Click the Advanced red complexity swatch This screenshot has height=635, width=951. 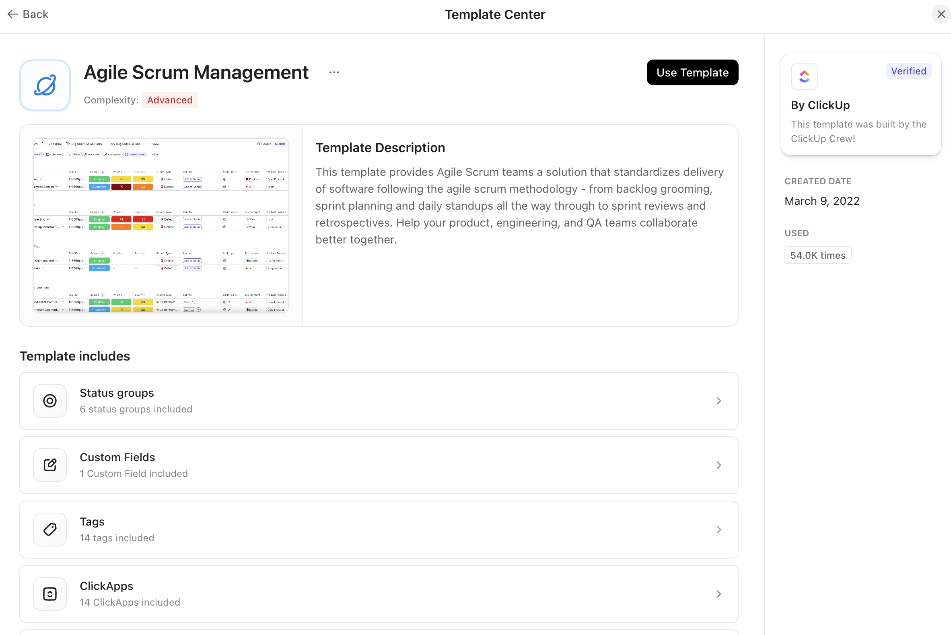click(x=170, y=100)
